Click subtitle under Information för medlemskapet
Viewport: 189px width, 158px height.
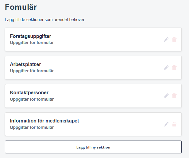[x=32, y=127]
